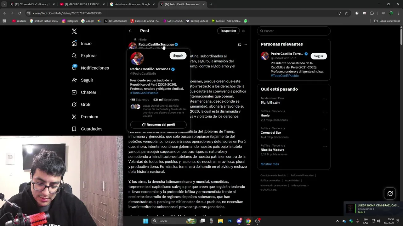Open the 531 mil Seguidores list
Screen dimensions: 403x226
click(x=166, y=100)
